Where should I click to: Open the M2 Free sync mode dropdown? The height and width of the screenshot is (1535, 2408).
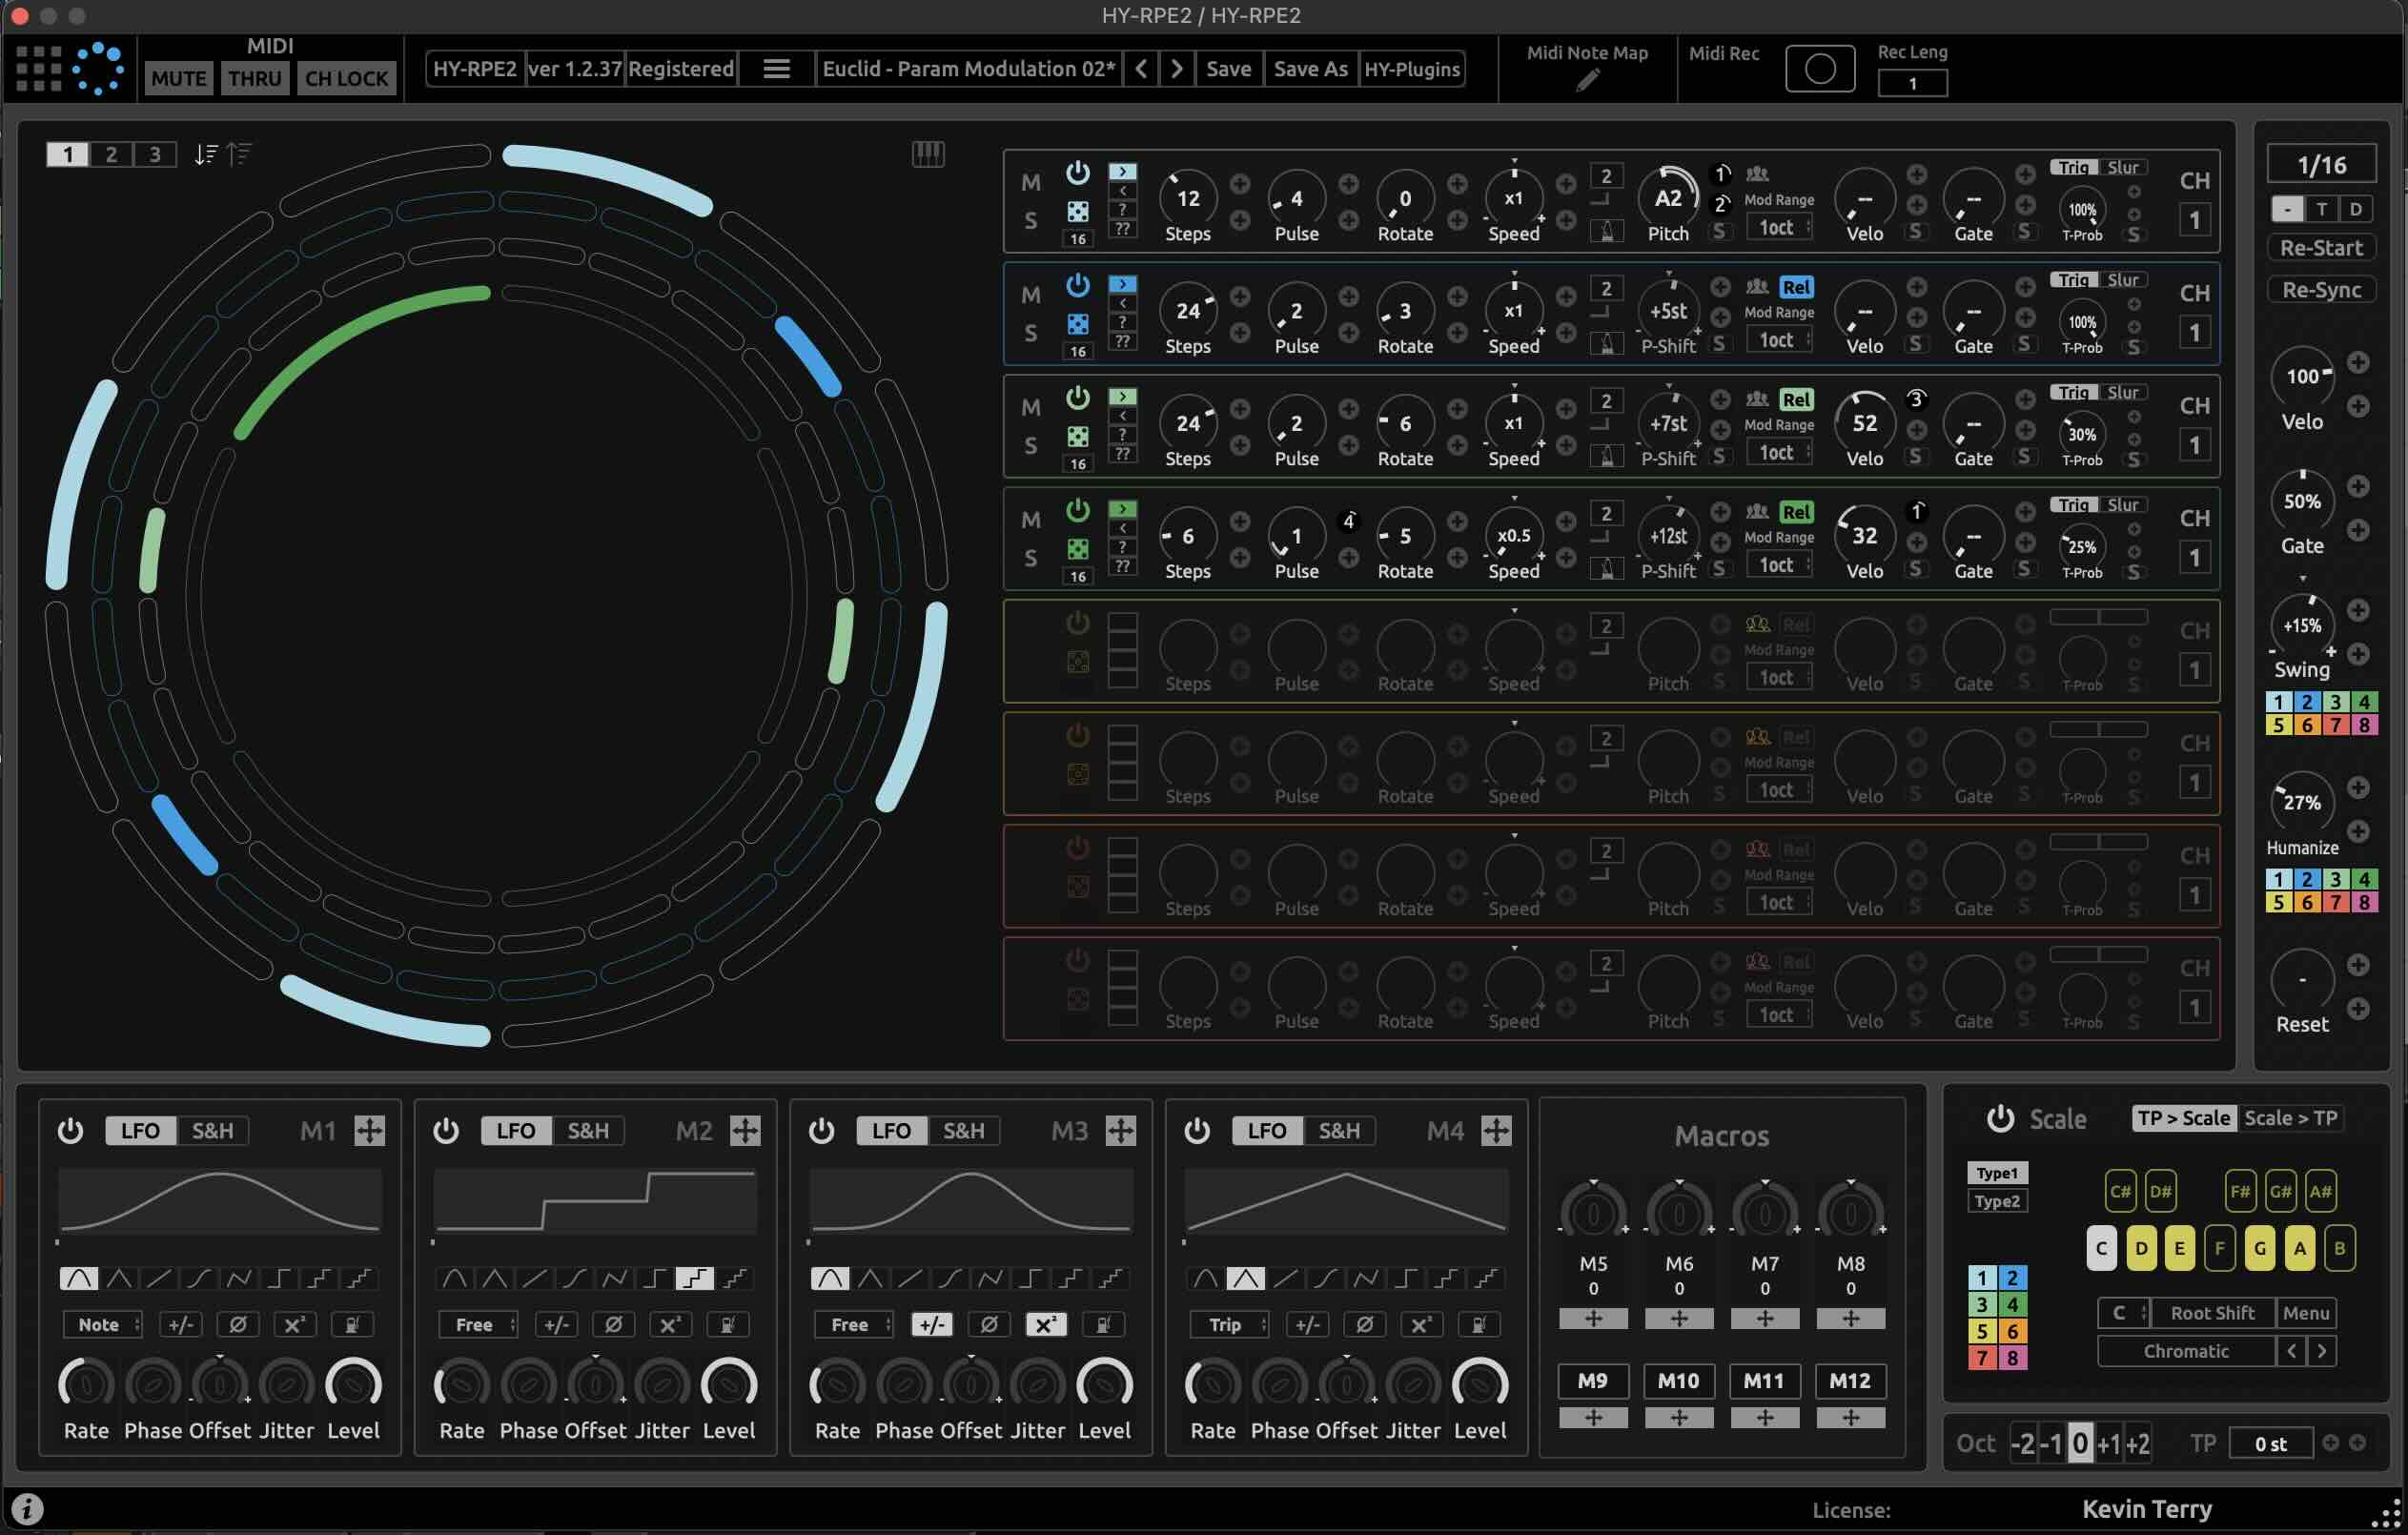coord(478,1325)
